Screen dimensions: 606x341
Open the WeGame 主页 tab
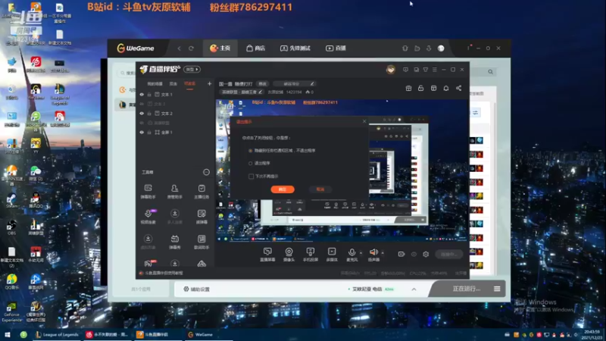pyautogui.click(x=220, y=48)
